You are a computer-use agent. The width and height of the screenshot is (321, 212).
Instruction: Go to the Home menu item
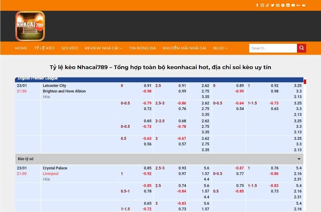click(21, 48)
